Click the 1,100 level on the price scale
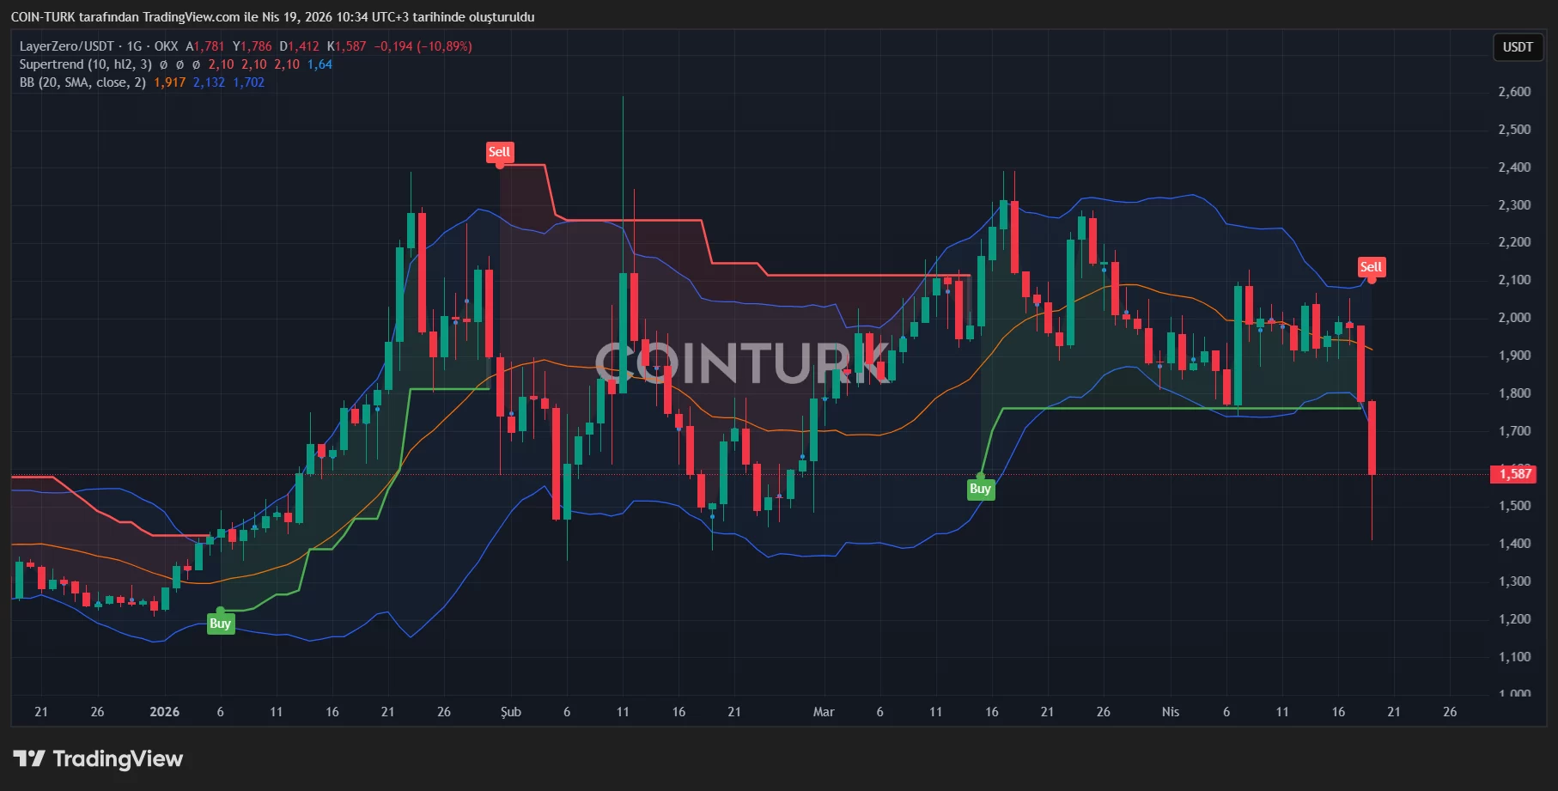 coord(1513,657)
